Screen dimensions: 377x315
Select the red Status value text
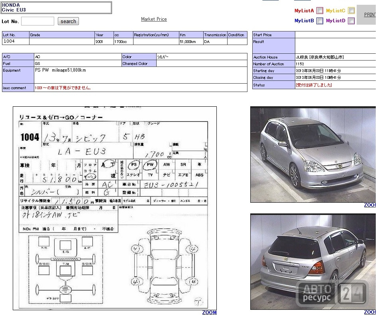click(x=314, y=85)
